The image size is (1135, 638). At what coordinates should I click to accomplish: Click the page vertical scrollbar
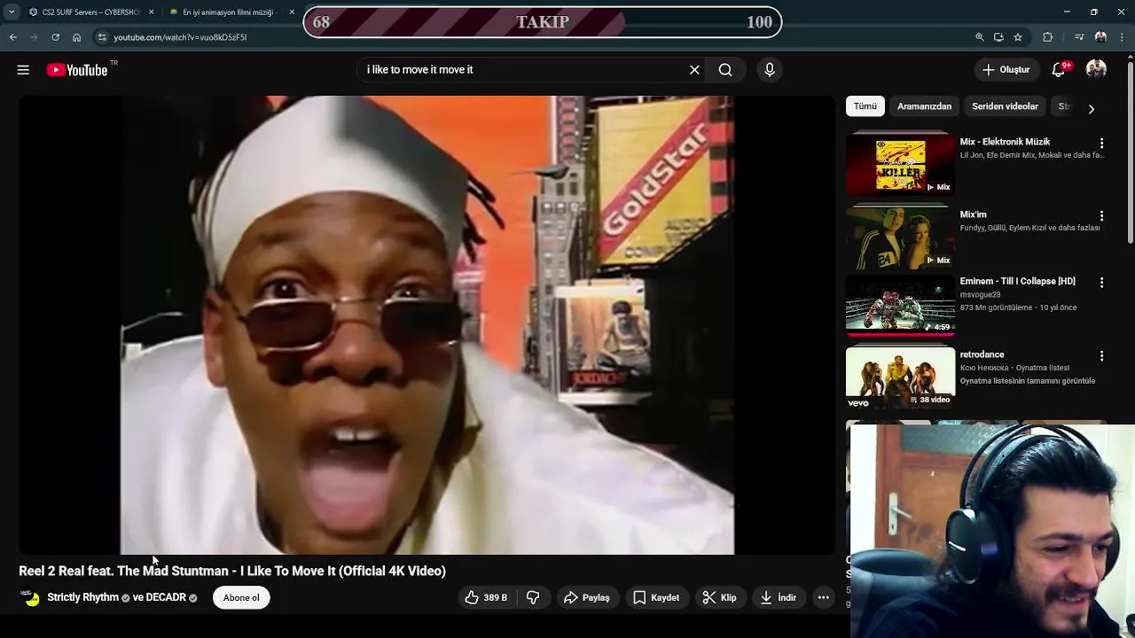point(1130,151)
